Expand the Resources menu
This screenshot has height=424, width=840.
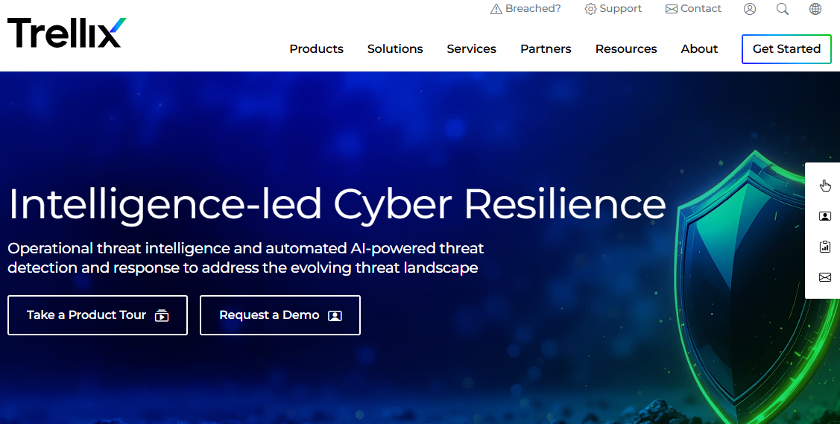coord(626,48)
